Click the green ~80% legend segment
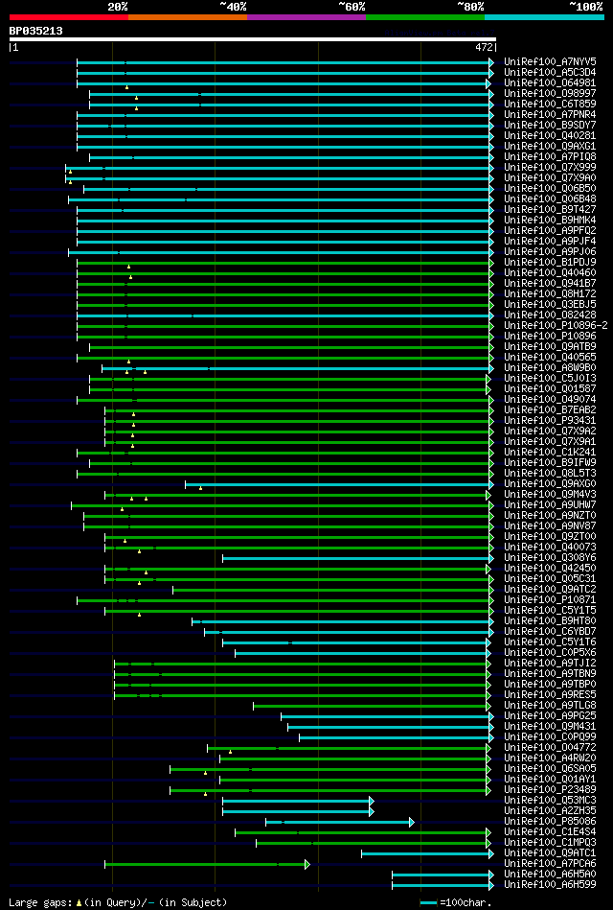The width and height of the screenshot is (613, 910). click(425, 17)
